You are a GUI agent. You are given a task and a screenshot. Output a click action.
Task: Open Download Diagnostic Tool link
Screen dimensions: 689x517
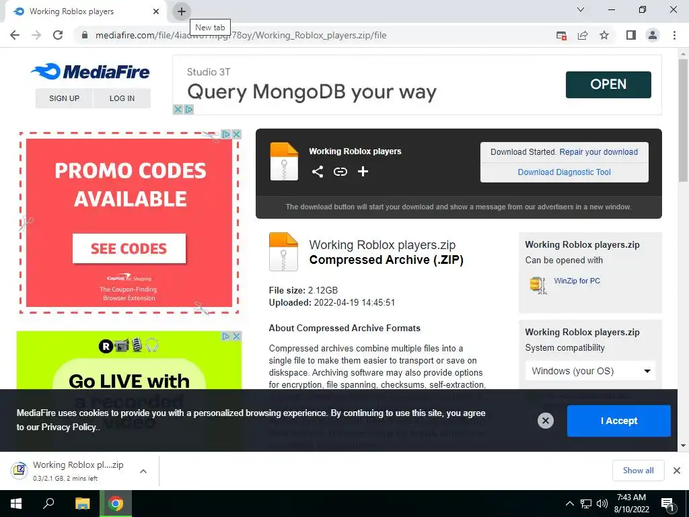(565, 172)
